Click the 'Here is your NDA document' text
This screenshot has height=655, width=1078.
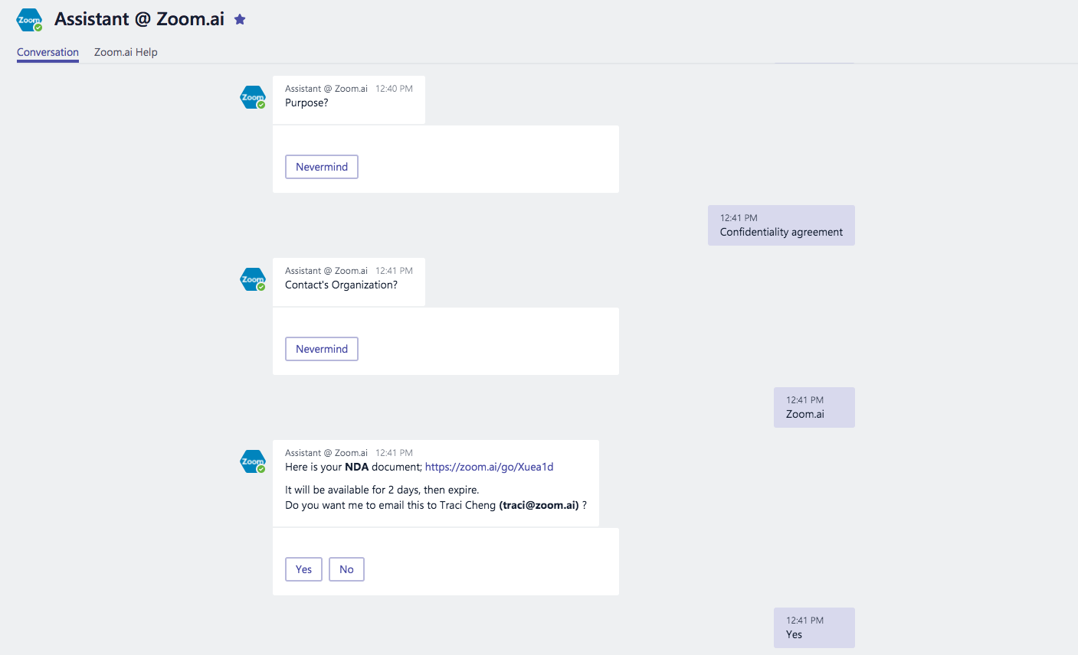(353, 467)
